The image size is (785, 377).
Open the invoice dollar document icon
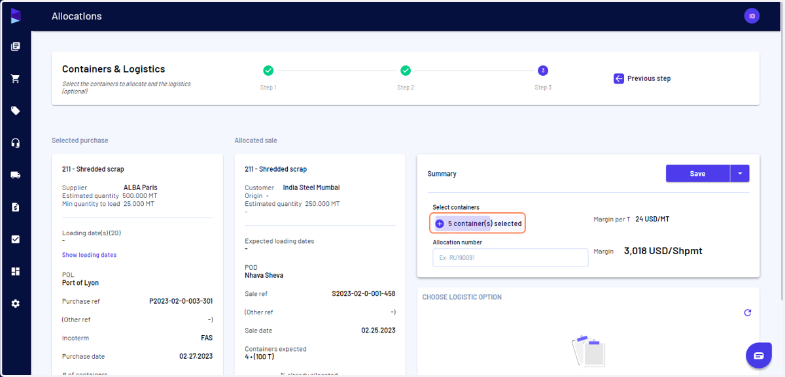(x=16, y=207)
